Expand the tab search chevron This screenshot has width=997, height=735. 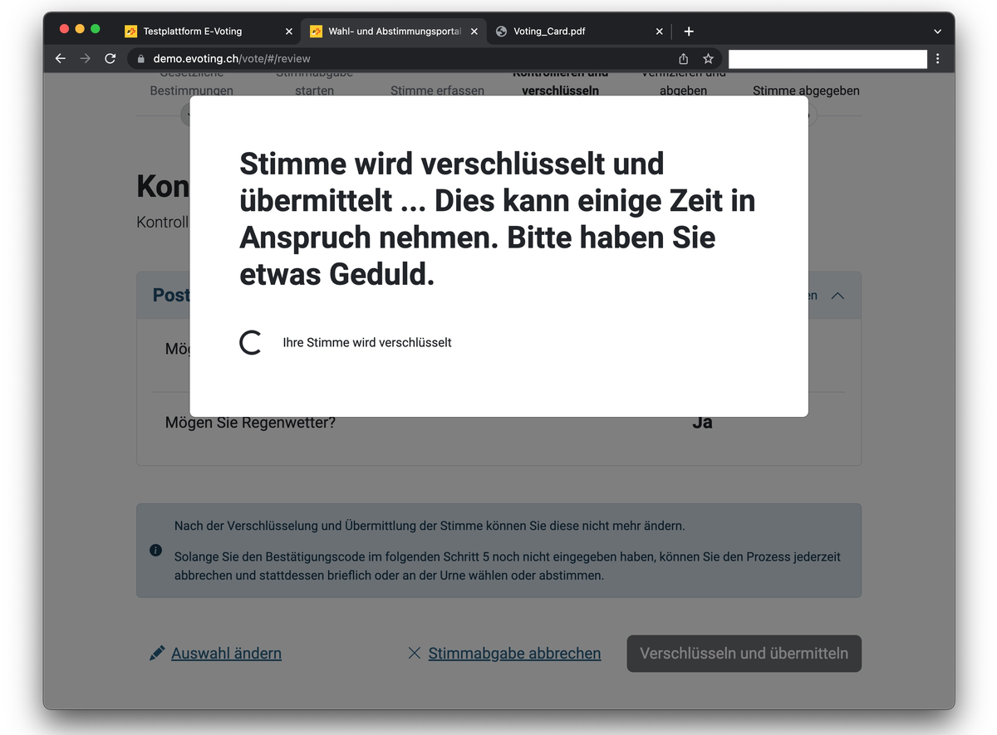938,32
